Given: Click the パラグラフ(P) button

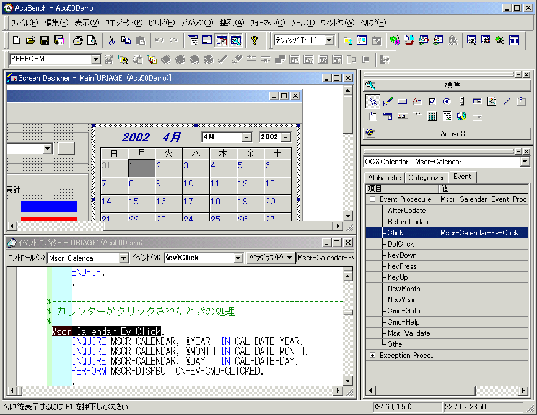Looking at the screenshot, I should tap(270, 258).
